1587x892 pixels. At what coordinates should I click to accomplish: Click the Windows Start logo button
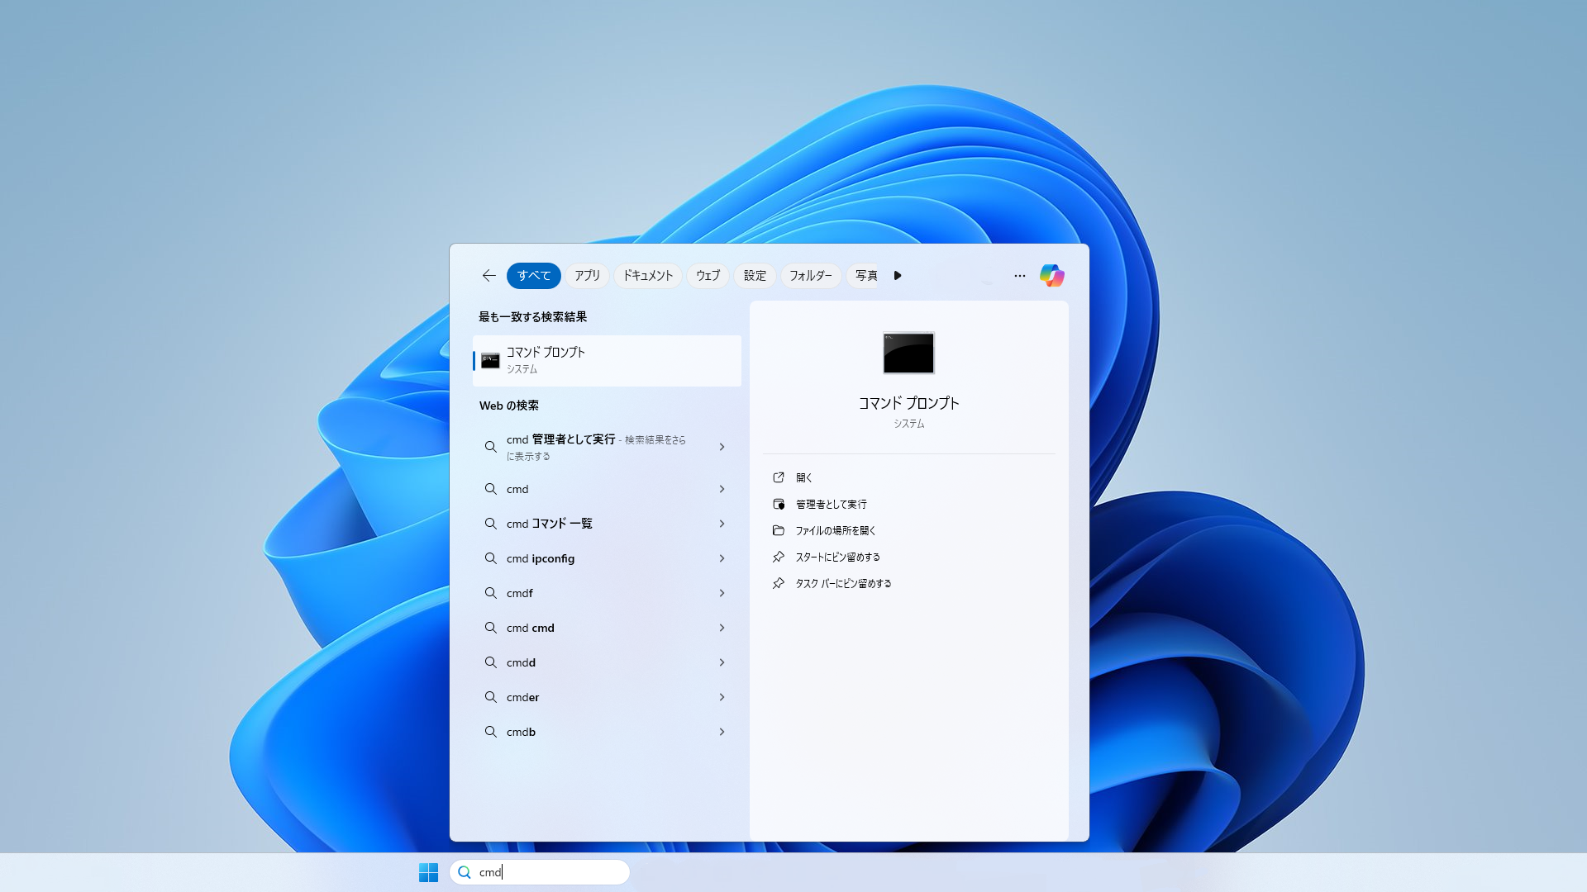click(428, 872)
